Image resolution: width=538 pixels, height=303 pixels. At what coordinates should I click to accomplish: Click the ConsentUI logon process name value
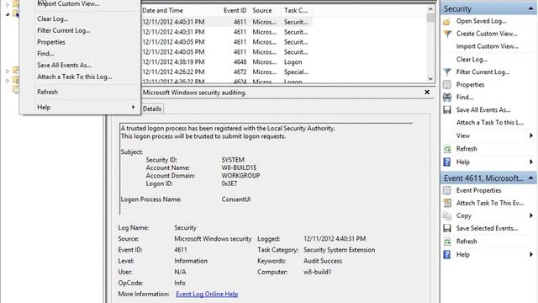coord(236,199)
